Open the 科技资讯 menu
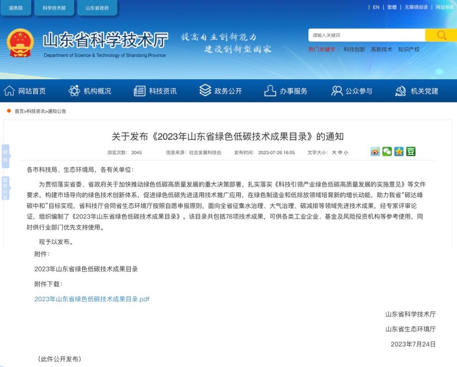This screenshot has height=367, width=457. (x=155, y=91)
